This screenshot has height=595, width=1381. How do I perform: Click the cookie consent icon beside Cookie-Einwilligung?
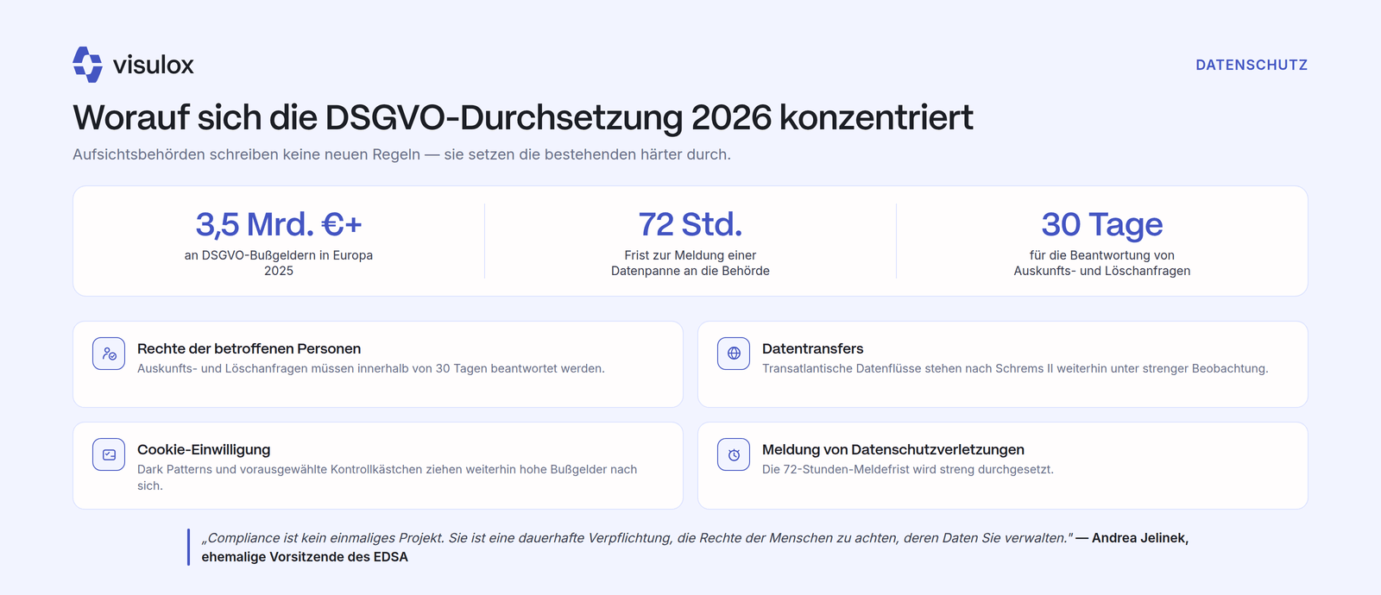pos(109,454)
